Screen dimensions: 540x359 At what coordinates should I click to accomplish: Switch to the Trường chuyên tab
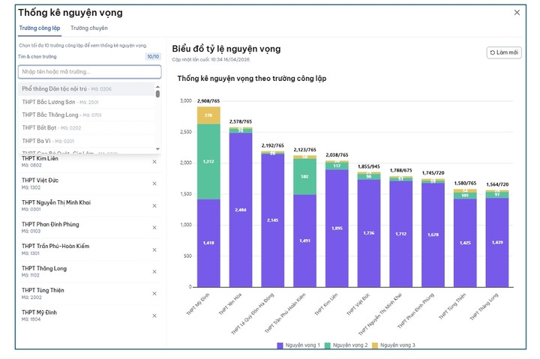(88, 28)
